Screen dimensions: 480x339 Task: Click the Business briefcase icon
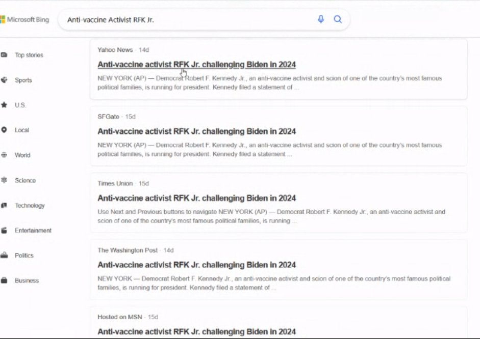[x=4, y=280]
